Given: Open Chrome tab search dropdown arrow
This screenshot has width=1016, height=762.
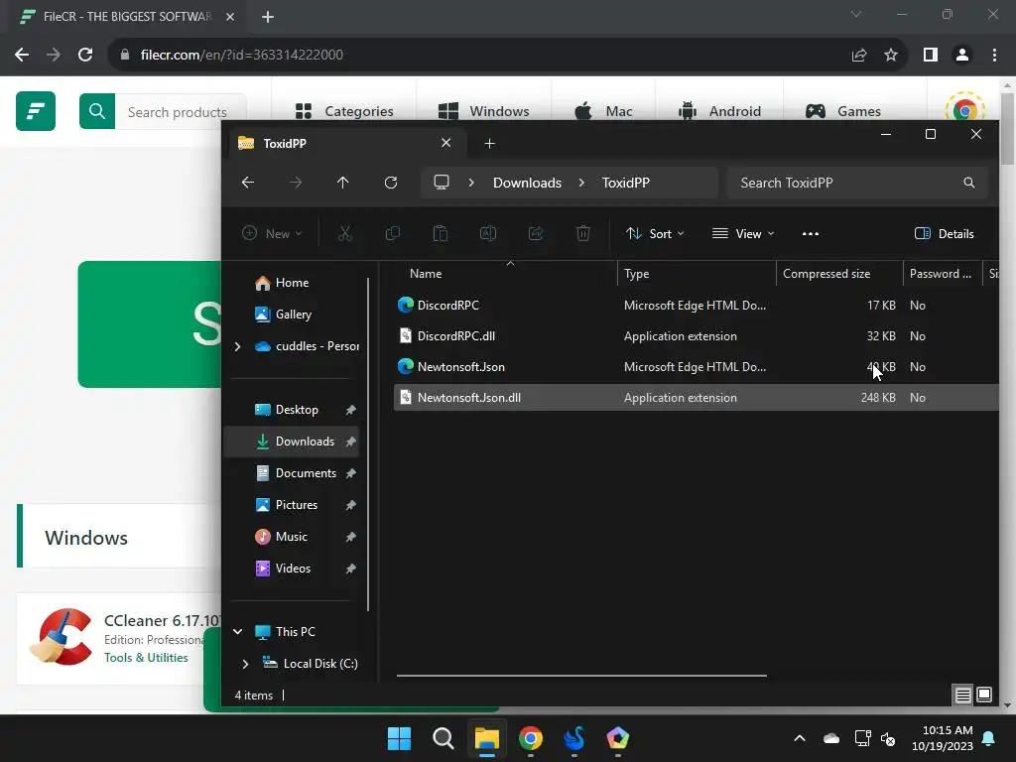Looking at the screenshot, I should pos(856,14).
